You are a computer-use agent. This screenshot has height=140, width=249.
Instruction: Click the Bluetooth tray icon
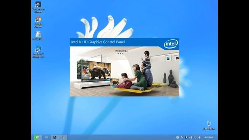coord(186,137)
